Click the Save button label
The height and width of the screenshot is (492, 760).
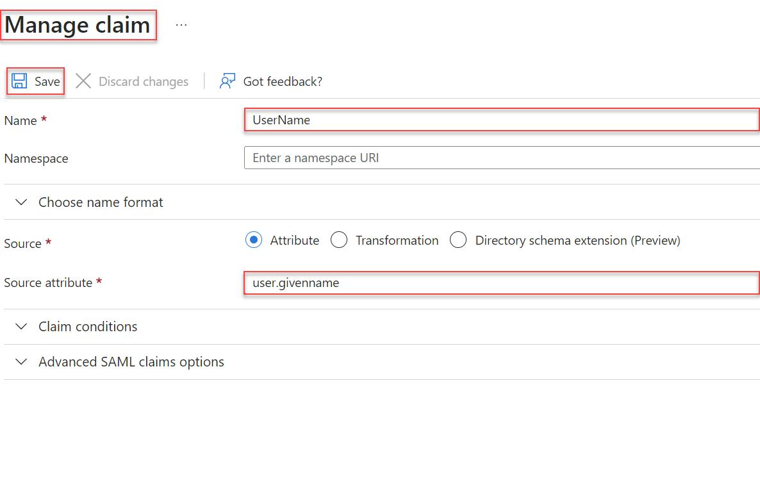click(47, 81)
